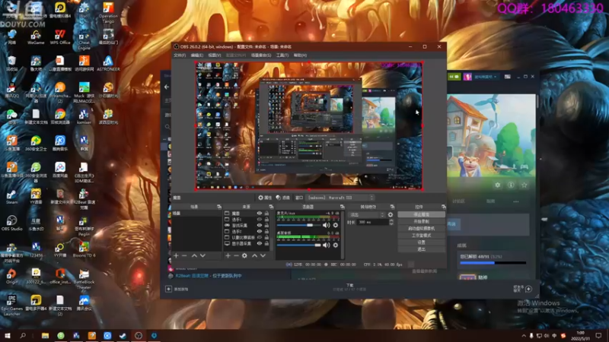This screenshot has width=609, height=342.
Task: Click Steam achievements progress bar
Action: click(493, 263)
